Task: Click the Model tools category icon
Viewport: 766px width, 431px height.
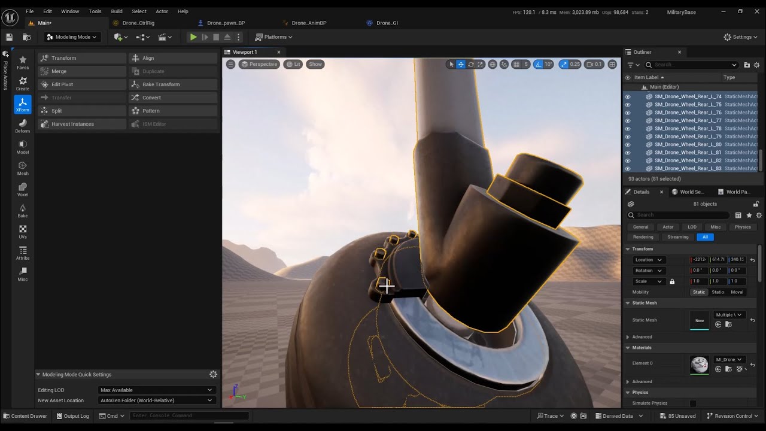Action: click(23, 147)
